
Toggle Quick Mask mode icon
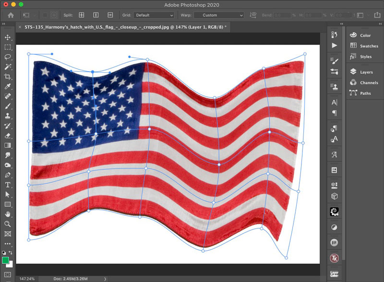[x=8, y=275]
